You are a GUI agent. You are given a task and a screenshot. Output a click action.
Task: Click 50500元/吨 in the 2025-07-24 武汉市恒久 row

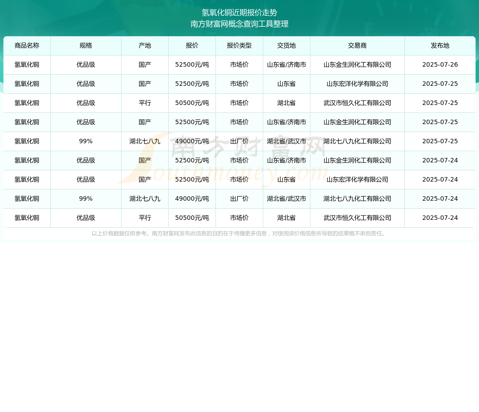[x=192, y=218]
